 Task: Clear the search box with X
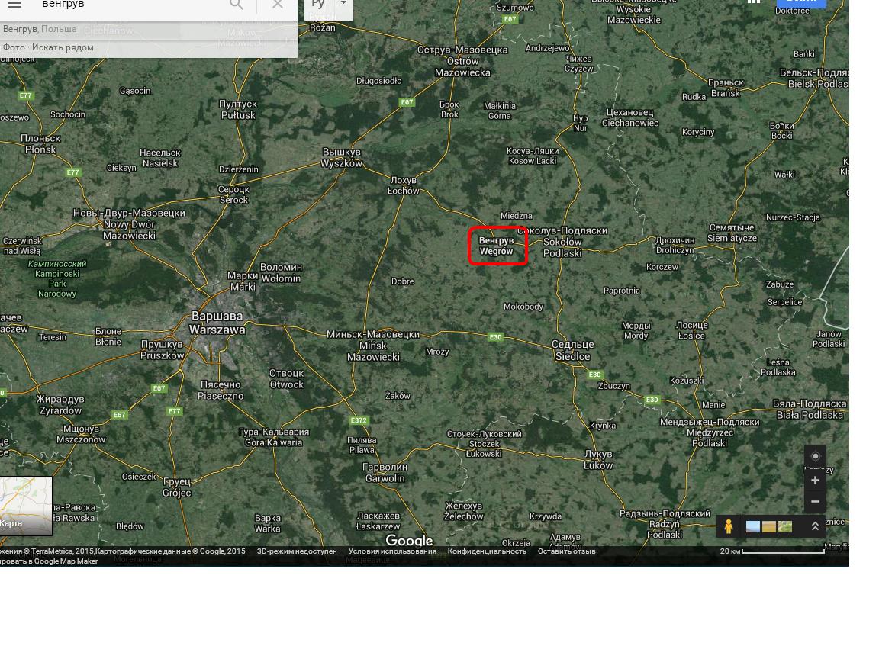(x=278, y=5)
